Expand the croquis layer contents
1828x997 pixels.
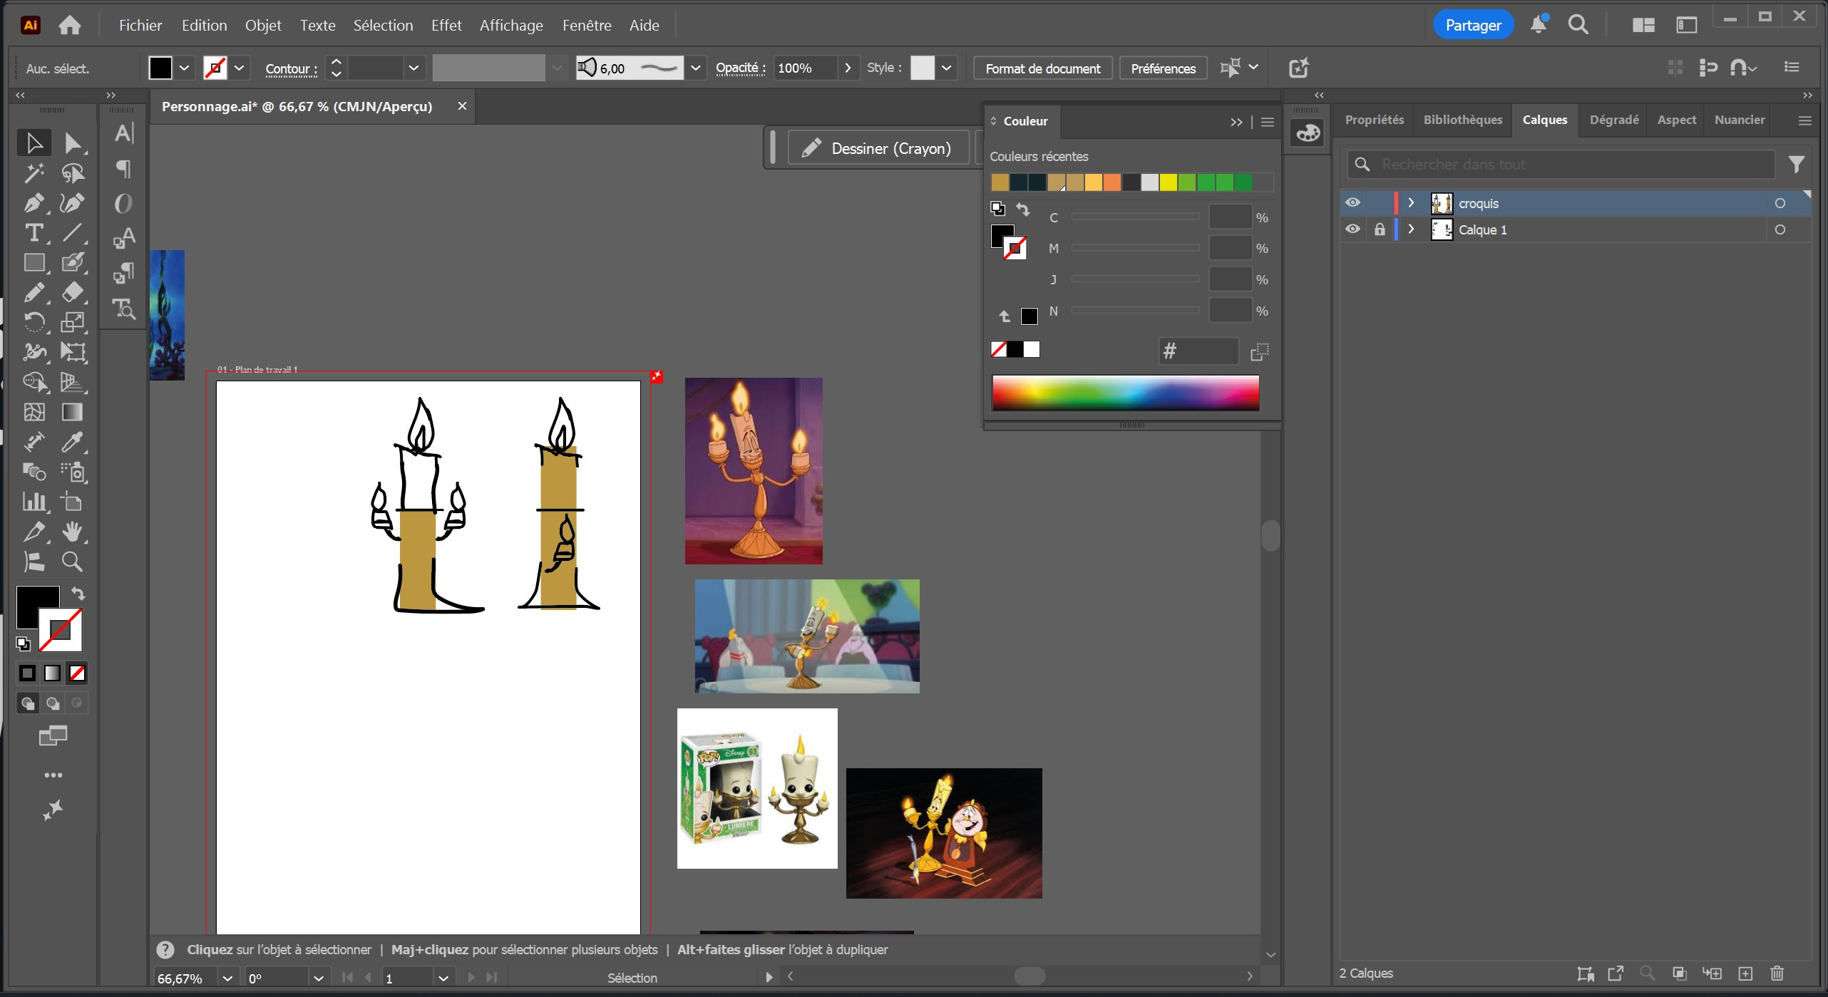click(1411, 203)
